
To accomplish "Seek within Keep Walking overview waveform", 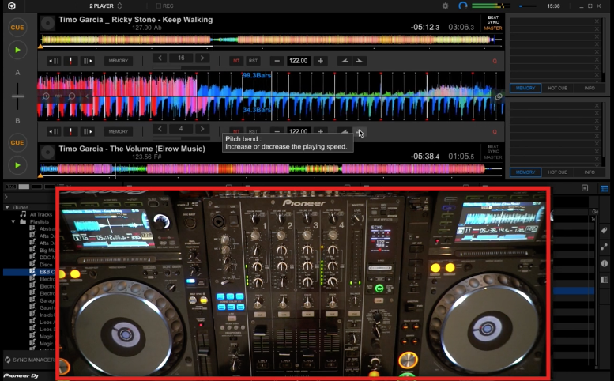I will point(270,40).
